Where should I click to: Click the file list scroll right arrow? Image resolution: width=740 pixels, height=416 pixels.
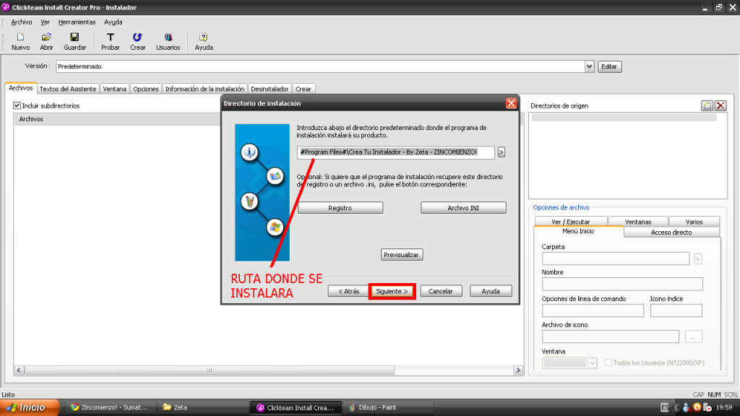click(517, 370)
